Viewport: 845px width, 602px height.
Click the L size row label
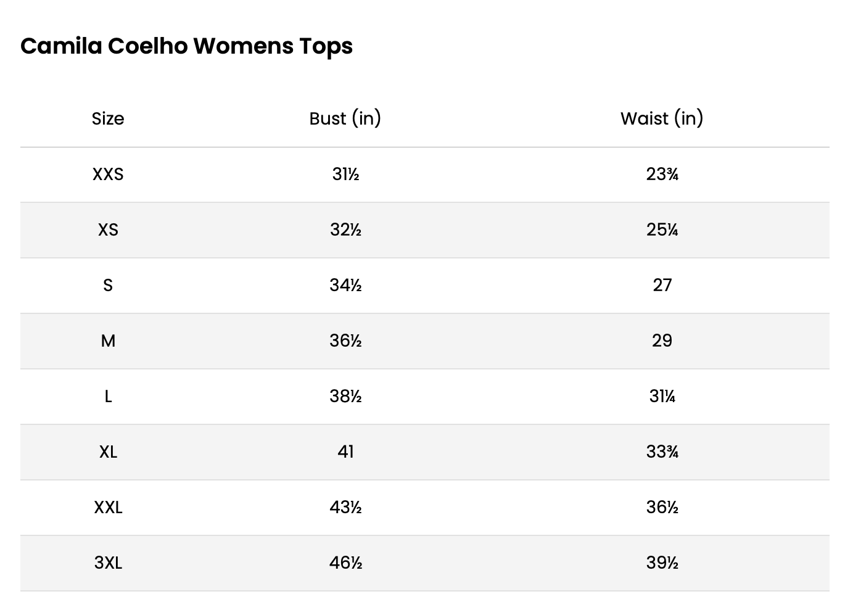pyautogui.click(x=108, y=397)
